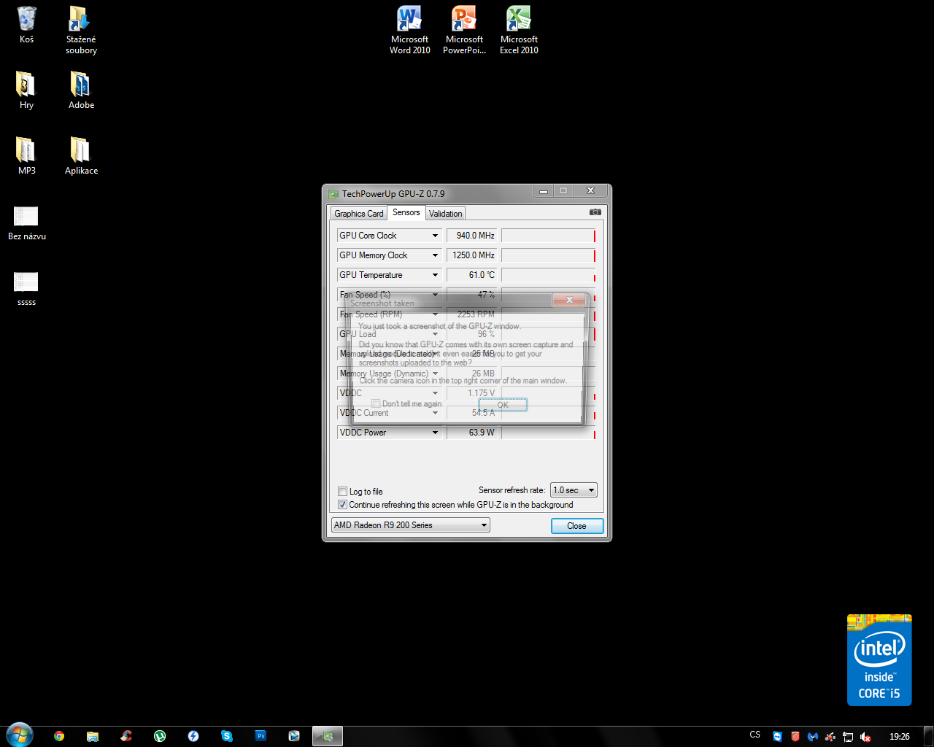Screen dimensions: 934x747
Task: Click the active GPU-Z taskbar button
Action: [x=328, y=736]
